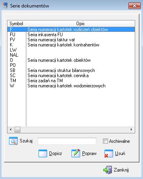This screenshot has height=179, width=143.
Task: Click 'Seria inkasenta FU' description
Action: point(45,35)
